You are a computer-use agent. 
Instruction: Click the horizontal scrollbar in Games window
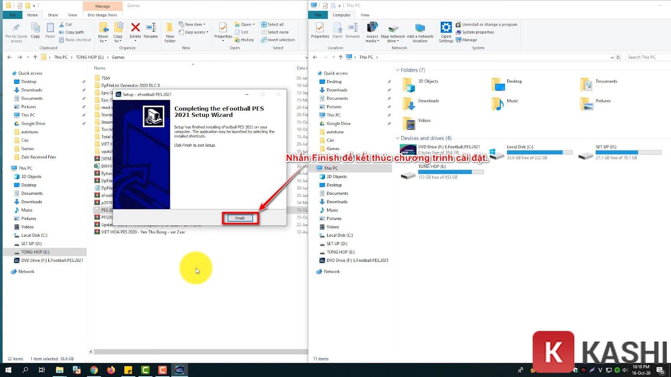click(x=197, y=351)
